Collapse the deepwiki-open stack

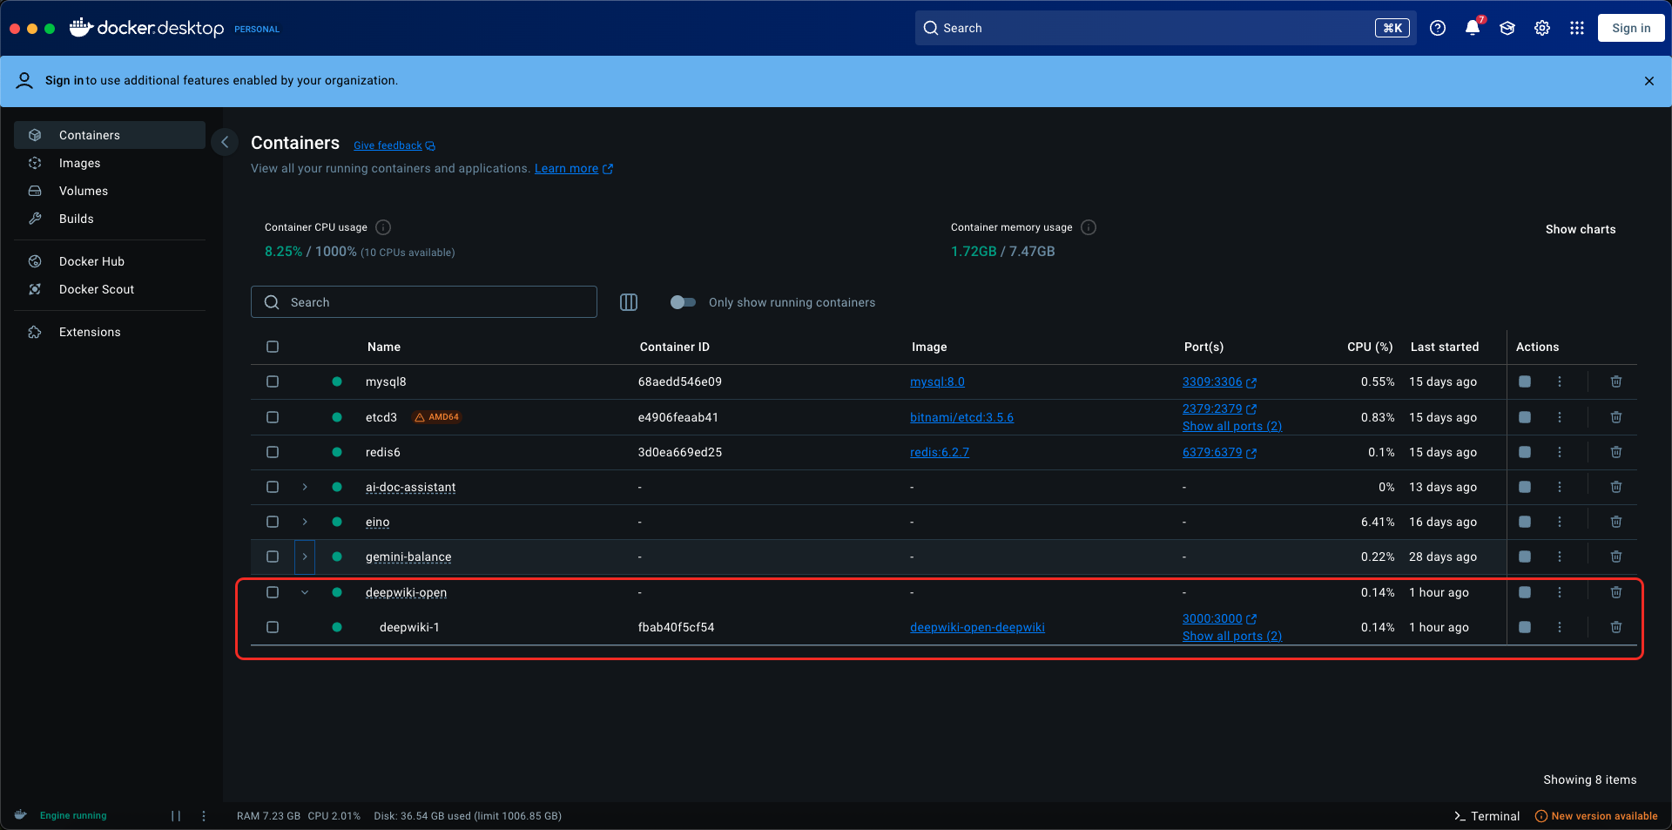305,592
